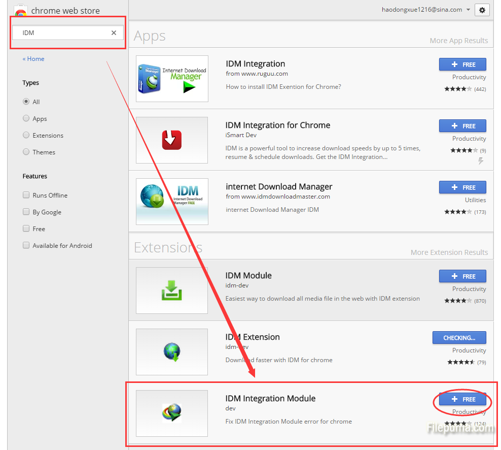This screenshot has height=450, width=501.
Task: Click the Chrome Web Store logo
Action: tap(21, 11)
